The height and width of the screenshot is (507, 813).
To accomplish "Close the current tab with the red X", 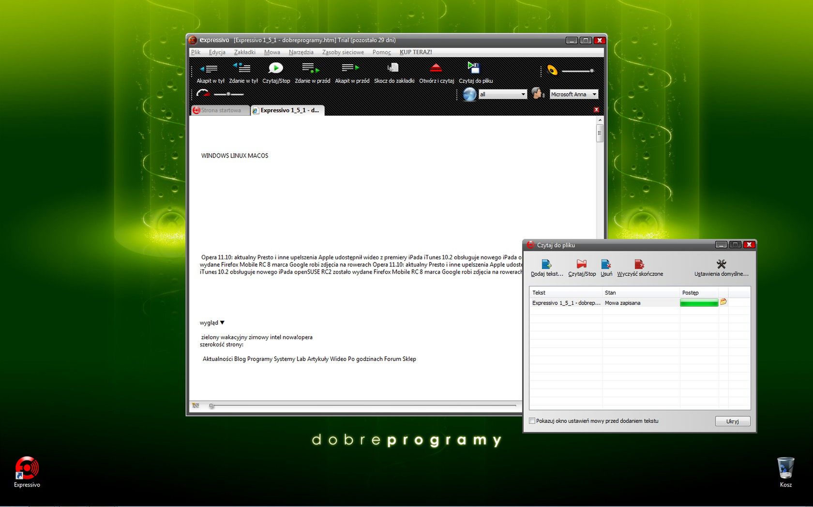I will click(x=596, y=110).
